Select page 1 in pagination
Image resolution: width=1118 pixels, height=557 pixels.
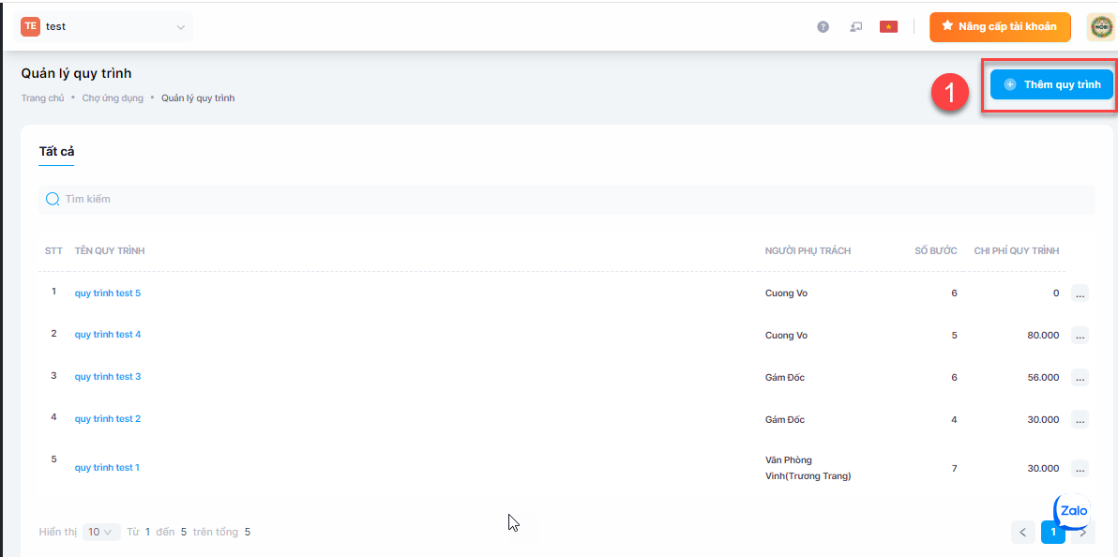coord(1052,533)
